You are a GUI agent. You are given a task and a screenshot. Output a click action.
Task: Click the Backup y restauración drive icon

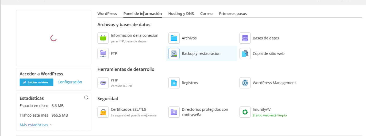click(x=174, y=53)
